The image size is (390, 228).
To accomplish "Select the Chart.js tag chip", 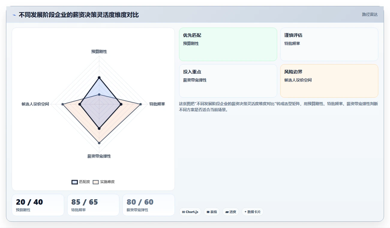I will click(x=190, y=212).
